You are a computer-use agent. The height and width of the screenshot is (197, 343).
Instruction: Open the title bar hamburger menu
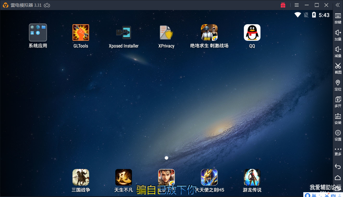tap(297, 5)
